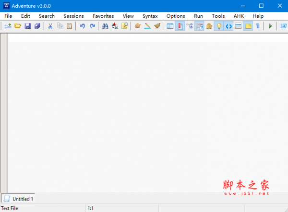
Task: Toggle the yellow note icon
Action: [x=248, y=26]
